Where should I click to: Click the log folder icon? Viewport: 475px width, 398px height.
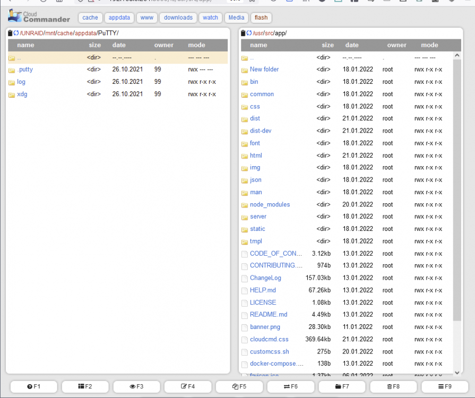coord(12,83)
